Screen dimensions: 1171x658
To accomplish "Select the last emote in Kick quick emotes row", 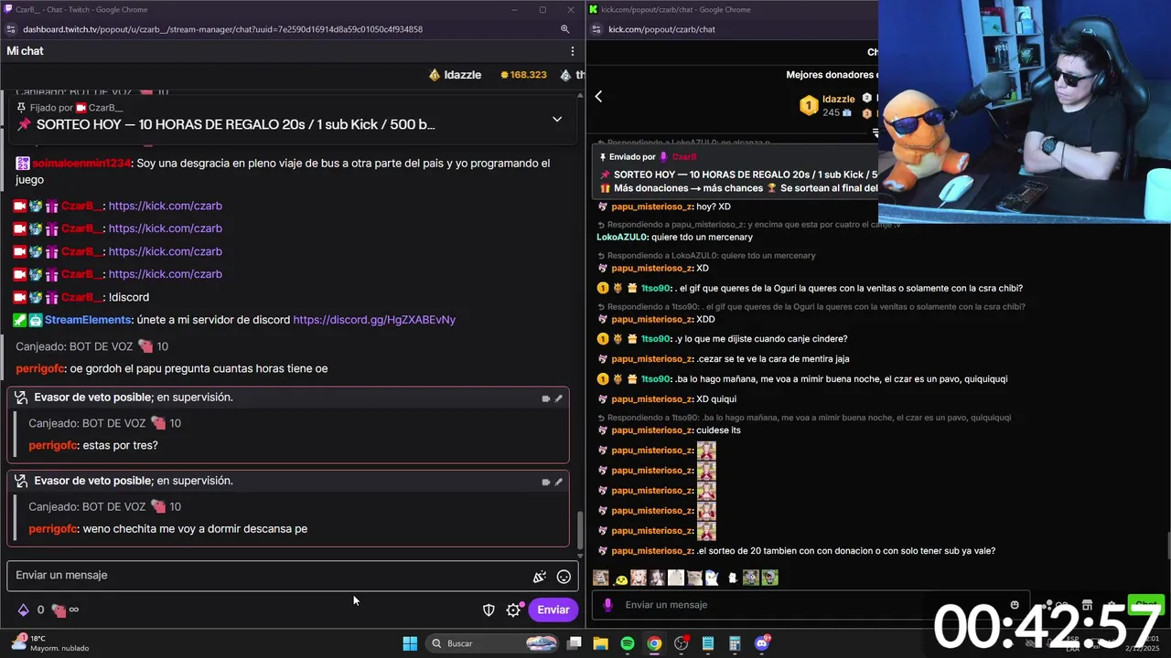I will coord(769,578).
